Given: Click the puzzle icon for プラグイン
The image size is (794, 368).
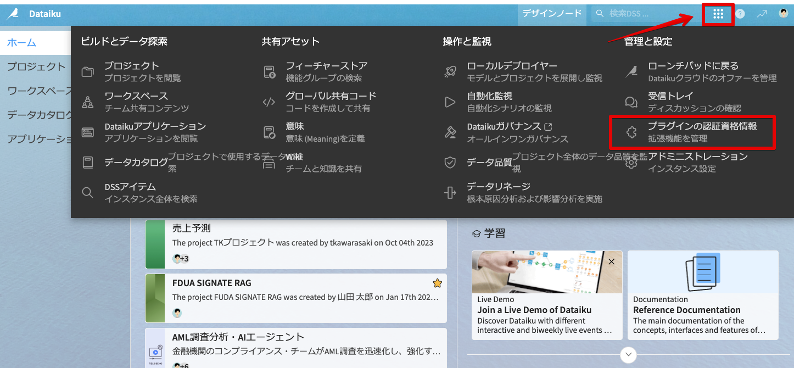Looking at the screenshot, I should pyautogui.click(x=631, y=132).
